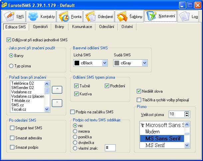203x161 pixels.
Task: Move selected gateway up with arrow button
Action: pyautogui.click(x=57, y=89)
